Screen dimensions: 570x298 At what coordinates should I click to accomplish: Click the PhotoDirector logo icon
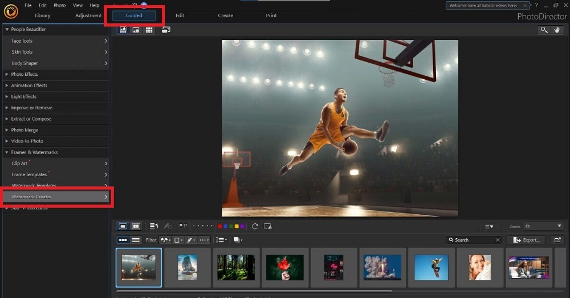pyautogui.click(x=11, y=11)
